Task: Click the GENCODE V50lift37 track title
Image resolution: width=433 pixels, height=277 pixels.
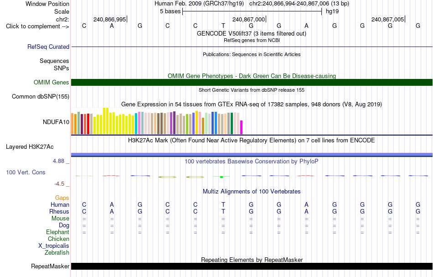Action: (251, 33)
